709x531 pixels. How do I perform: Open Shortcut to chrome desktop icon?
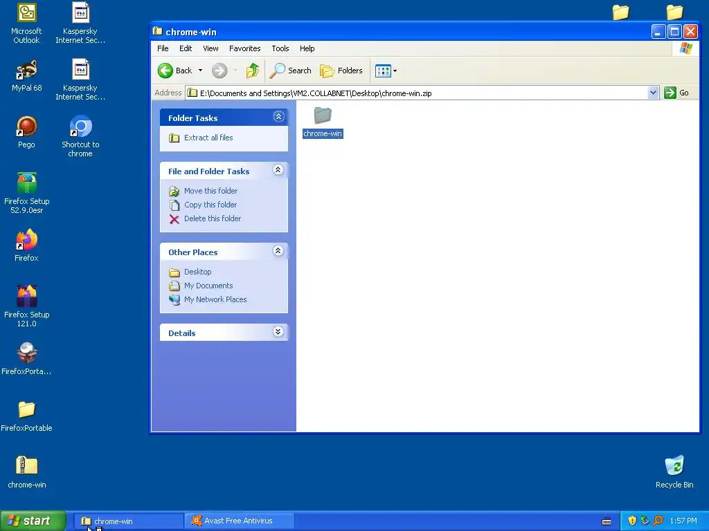pos(80,137)
